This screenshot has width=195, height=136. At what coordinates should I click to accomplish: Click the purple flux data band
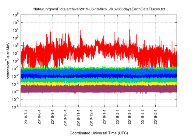click(x=99, y=89)
